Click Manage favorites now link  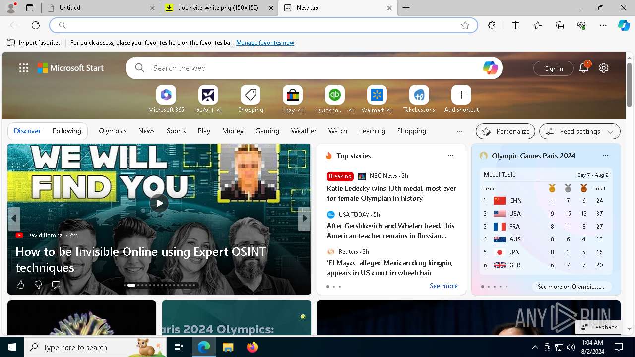click(x=265, y=43)
